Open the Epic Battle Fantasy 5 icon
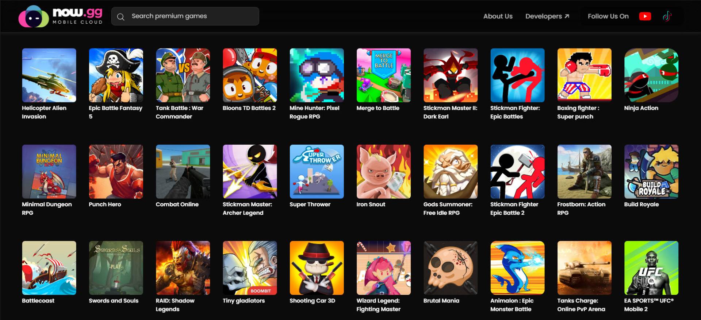Viewport: 701px width, 320px height. (x=116, y=75)
